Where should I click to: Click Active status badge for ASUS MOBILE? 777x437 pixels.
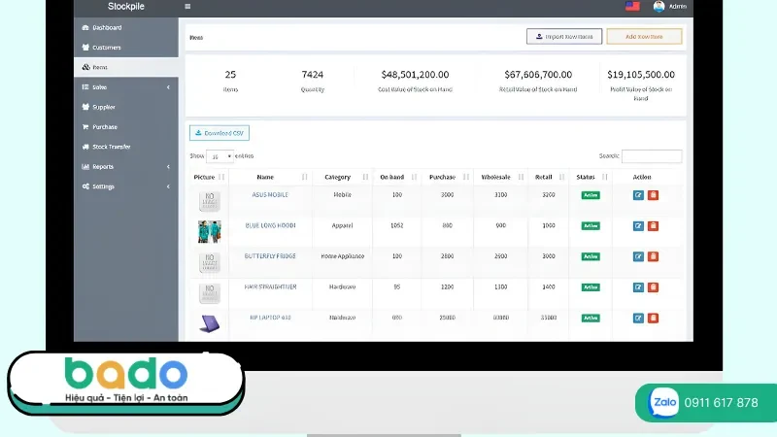tap(591, 195)
